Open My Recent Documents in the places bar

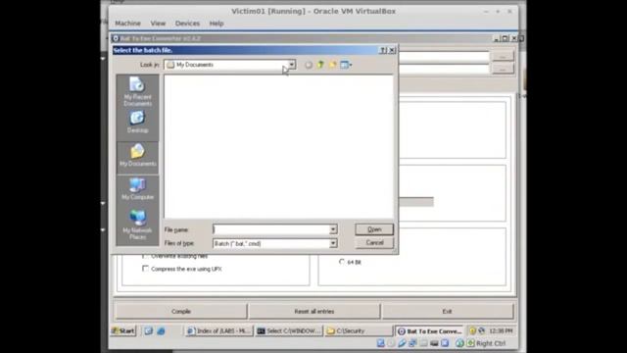point(137,91)
